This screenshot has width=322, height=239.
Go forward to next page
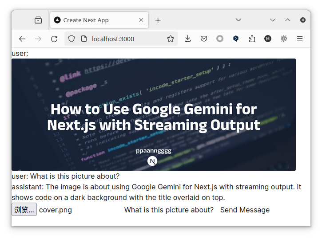(38, 39)
